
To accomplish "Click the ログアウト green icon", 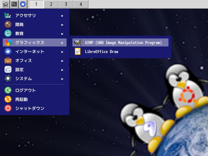I will pyautogui.click(x=8, y=90).
